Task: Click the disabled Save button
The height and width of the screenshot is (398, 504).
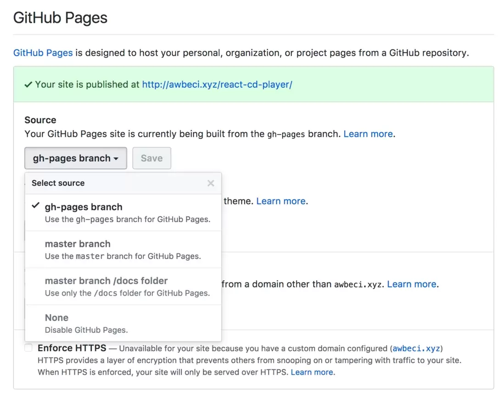Action: (152, 158)
